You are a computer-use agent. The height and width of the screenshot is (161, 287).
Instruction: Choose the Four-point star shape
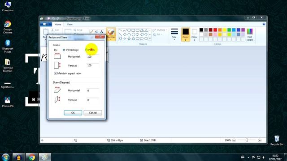click(x=125, y=39)
